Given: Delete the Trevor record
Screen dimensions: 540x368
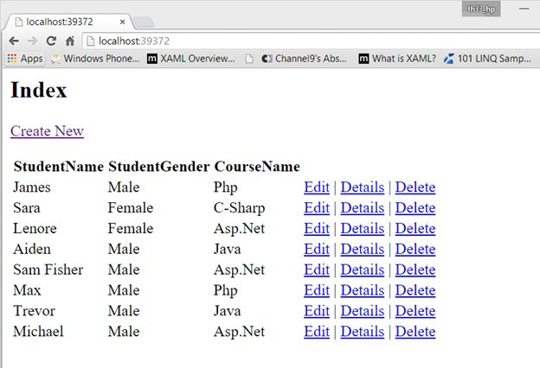Looking at the screenshot, I should click(415, 311).
